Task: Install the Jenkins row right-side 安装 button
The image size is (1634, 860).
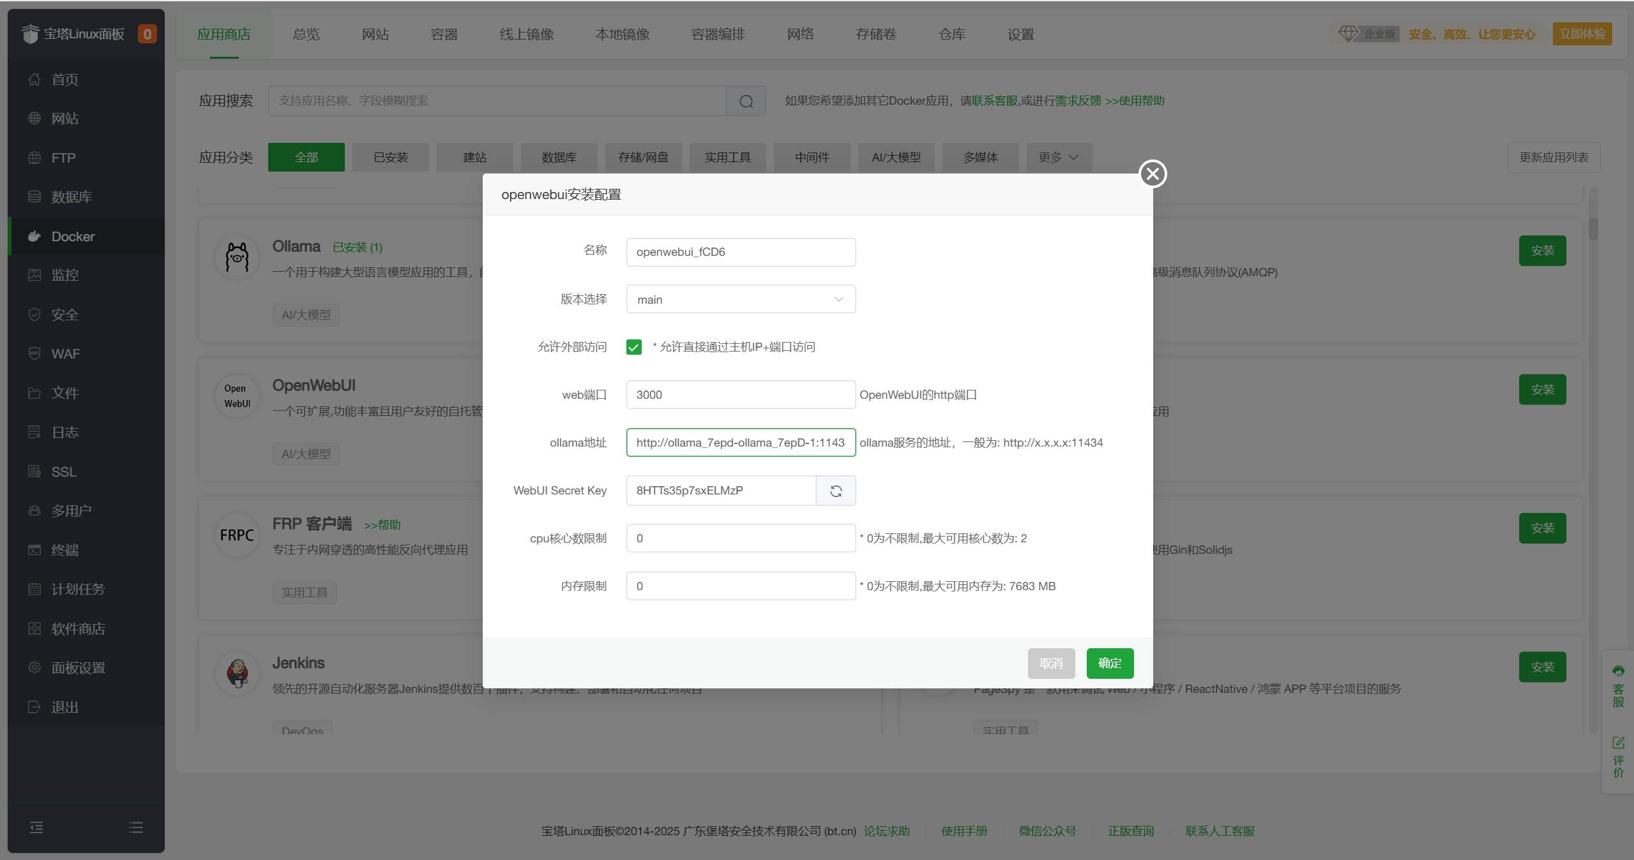Action: (1542, 667)
